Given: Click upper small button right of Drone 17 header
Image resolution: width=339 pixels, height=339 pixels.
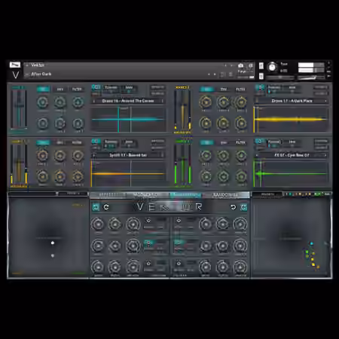Looking at the screenshot, I should point(321,87).
